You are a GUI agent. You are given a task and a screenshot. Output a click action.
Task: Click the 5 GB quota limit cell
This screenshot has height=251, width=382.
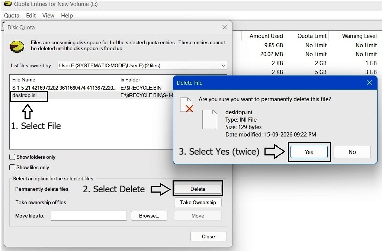pyautogui.click(x=321, y=72)
